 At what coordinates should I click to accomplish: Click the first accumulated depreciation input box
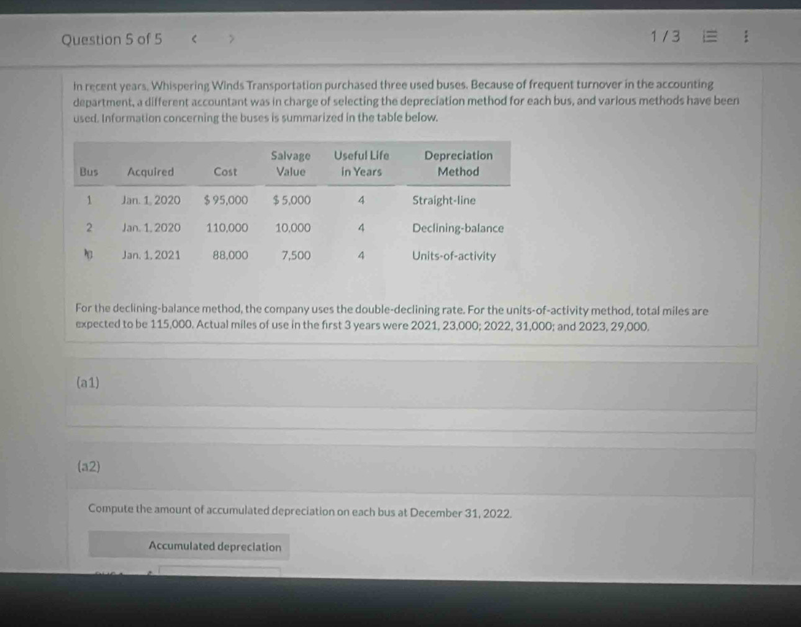[x=220, y=571]
